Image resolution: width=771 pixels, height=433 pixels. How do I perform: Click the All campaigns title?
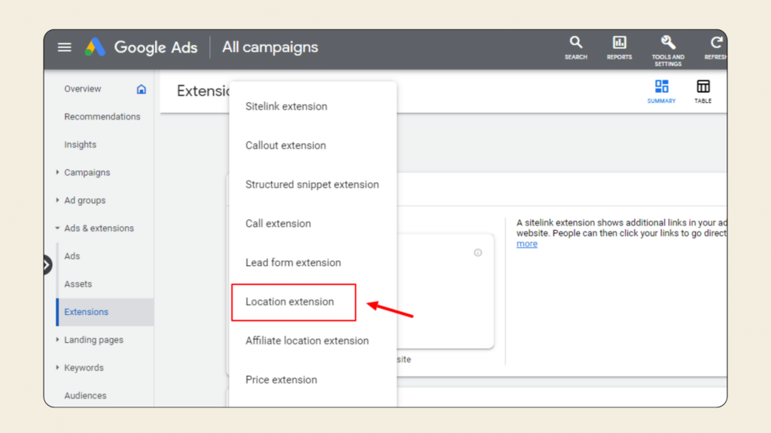tap(270, 47)
